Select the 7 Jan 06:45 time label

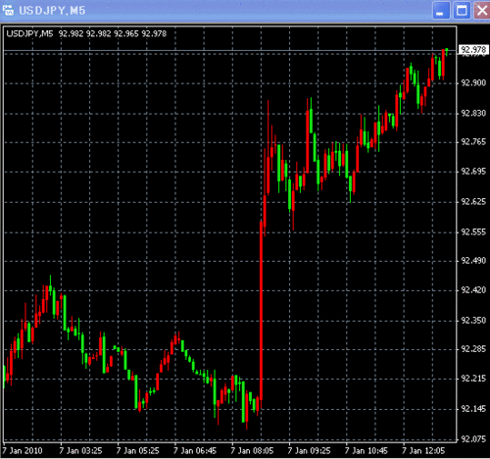click(x=195, y=451)
